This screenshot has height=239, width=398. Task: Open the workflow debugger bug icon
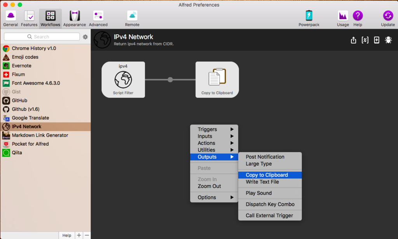[x=388, y=40]
